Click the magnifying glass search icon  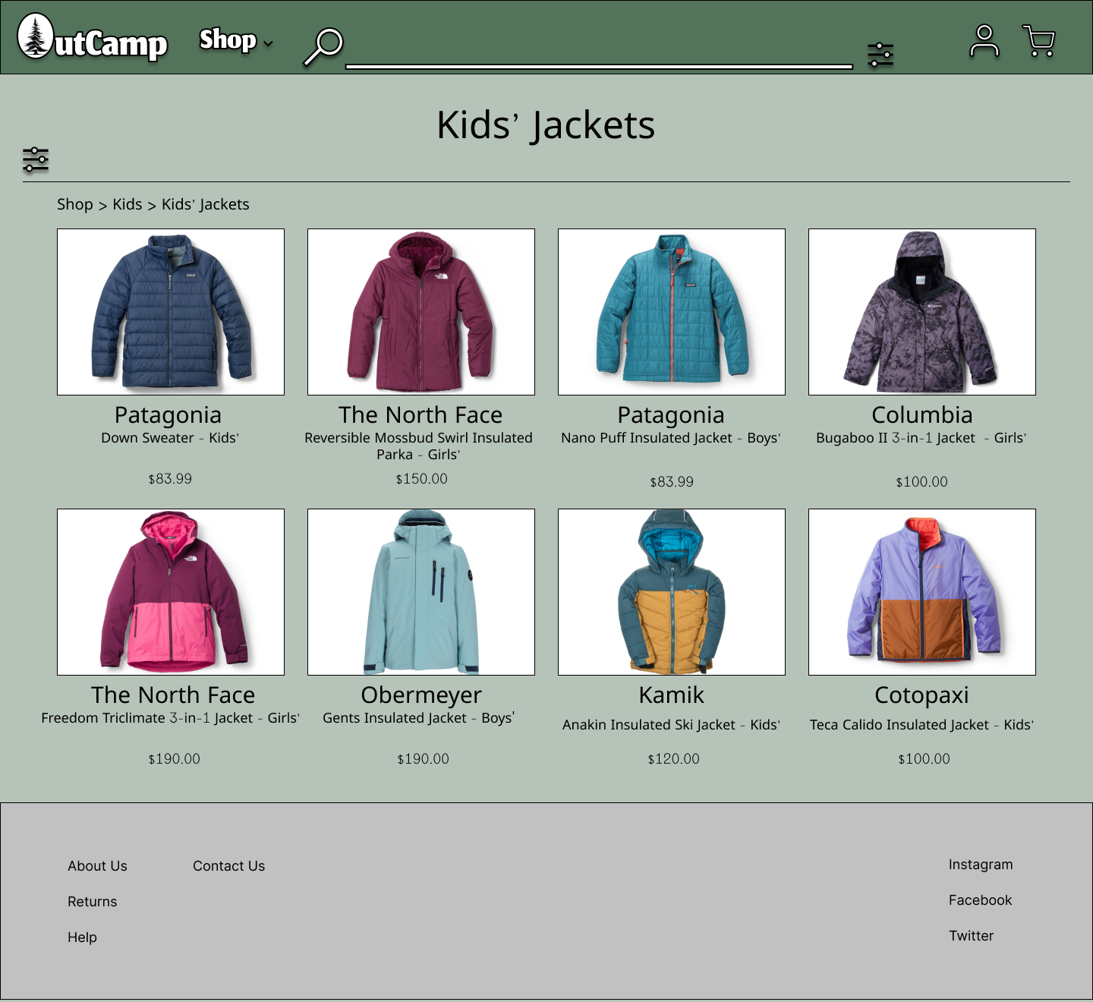click(323, 47)
